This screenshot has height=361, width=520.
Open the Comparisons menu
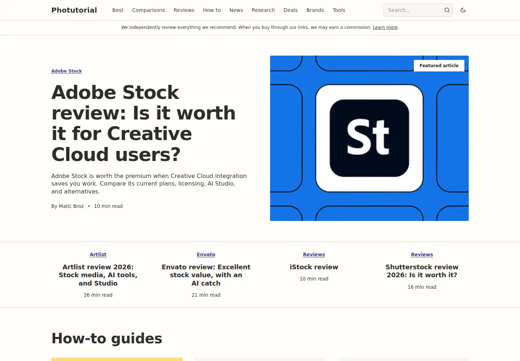tap(148, 10)
